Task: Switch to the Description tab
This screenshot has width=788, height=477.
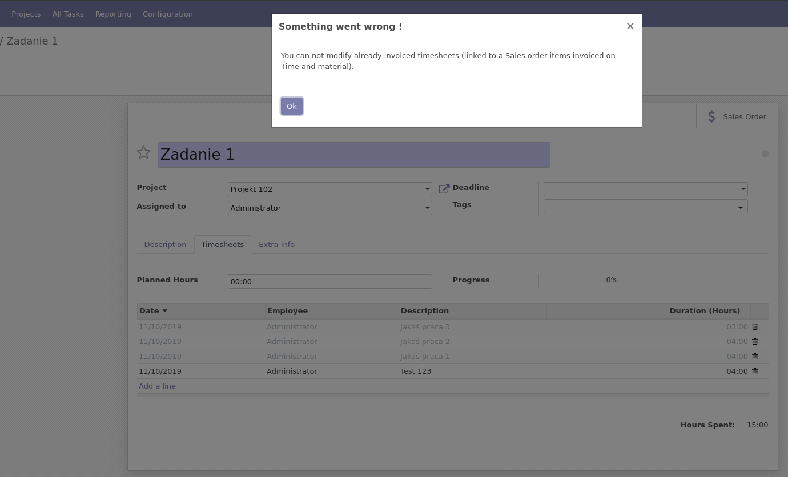Action: [x=165, y=244]
